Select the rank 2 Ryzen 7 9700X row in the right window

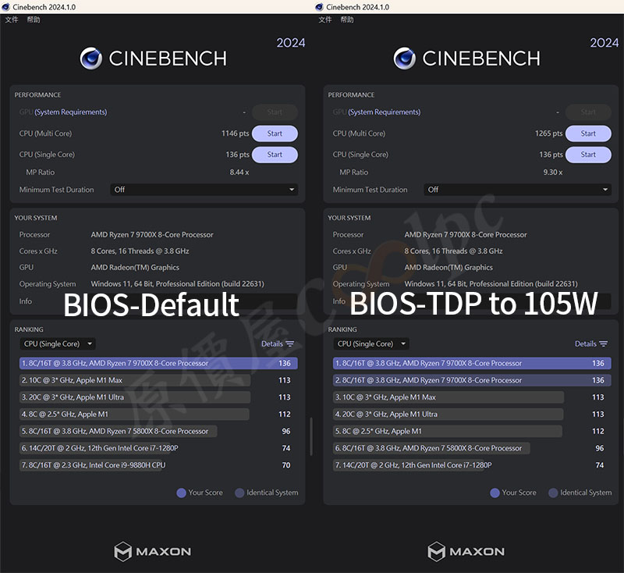(x=472, y=380)
